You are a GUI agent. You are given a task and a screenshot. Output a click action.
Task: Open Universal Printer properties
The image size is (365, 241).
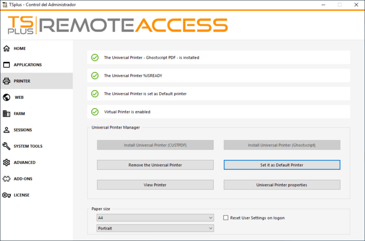[282, 185]
